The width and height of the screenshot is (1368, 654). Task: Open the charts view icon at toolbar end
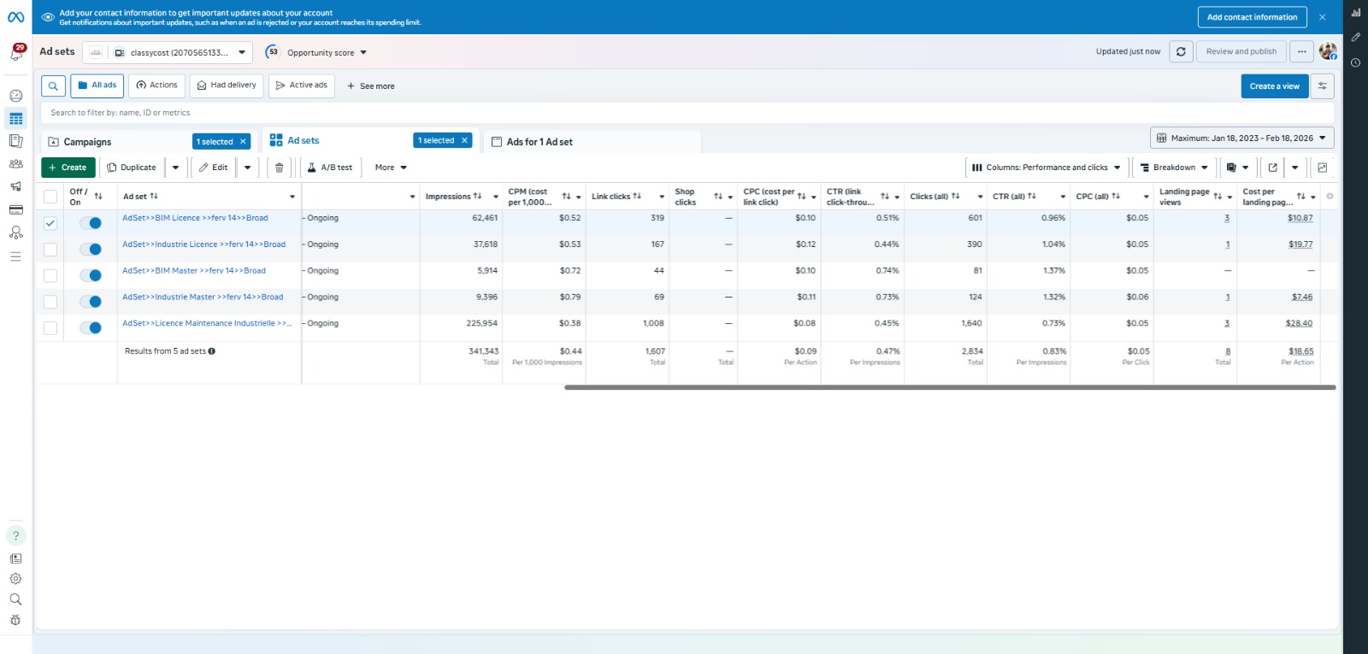(1323, 168)
